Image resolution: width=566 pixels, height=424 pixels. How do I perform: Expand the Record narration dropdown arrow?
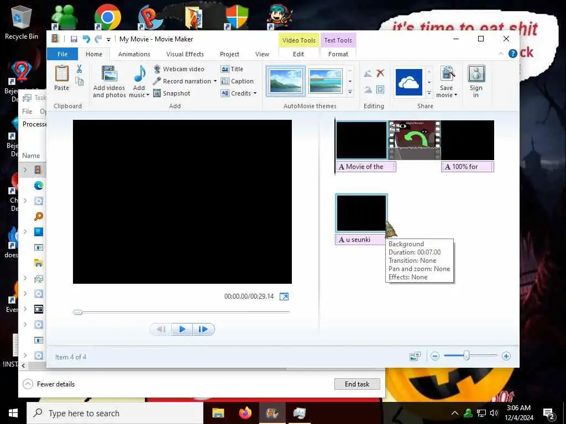pos(215,81)
